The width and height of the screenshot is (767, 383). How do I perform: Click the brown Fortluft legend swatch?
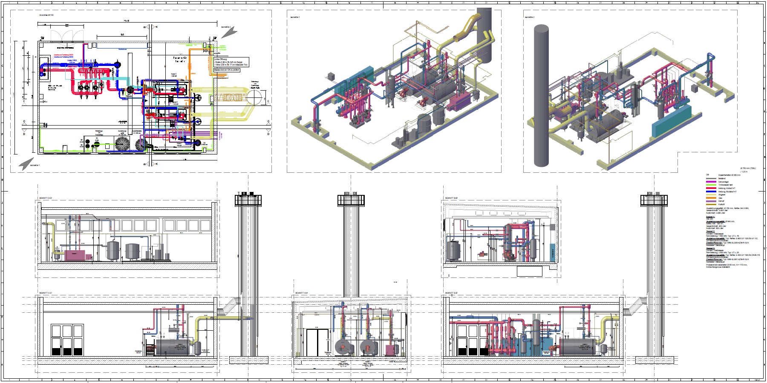pyautogui.click(x=711, y=204)
